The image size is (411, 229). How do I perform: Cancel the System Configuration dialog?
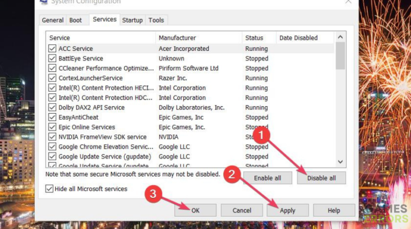click(x=242, y=210)
